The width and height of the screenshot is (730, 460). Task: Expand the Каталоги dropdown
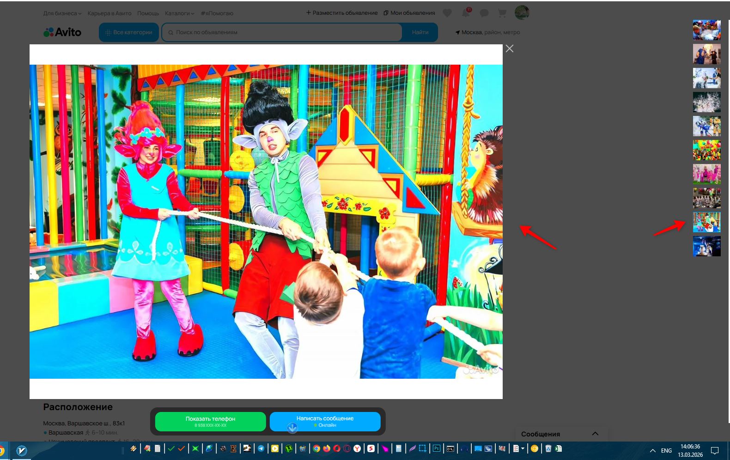(x=180, y=13)
